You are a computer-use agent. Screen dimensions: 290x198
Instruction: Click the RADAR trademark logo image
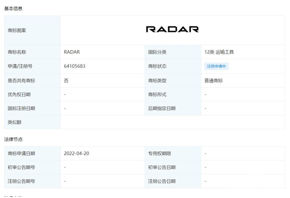pos(172,29)
